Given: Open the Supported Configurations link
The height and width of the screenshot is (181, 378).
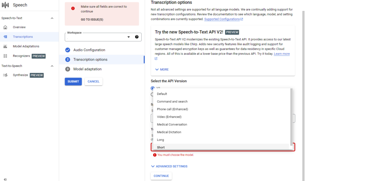Looking at the screenshot, I should click(222, 19).
